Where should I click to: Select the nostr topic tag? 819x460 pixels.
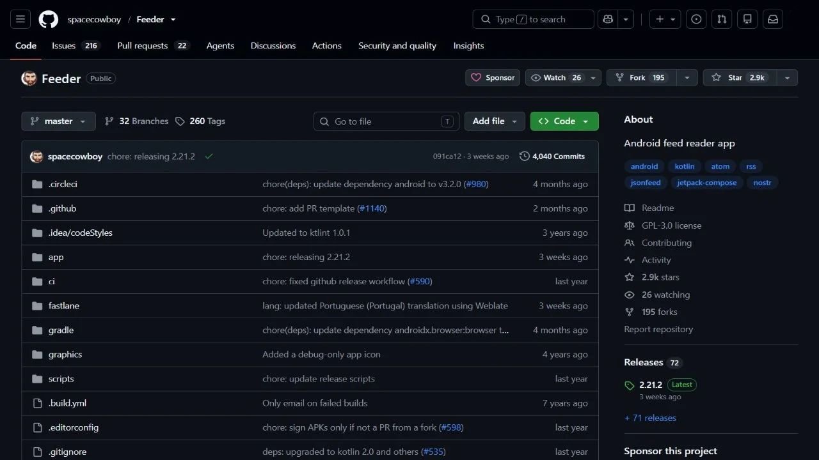coord(763,183)
